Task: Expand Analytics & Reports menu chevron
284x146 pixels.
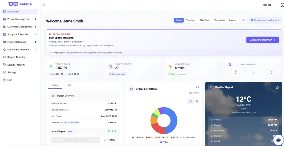Action: point(35,34)
